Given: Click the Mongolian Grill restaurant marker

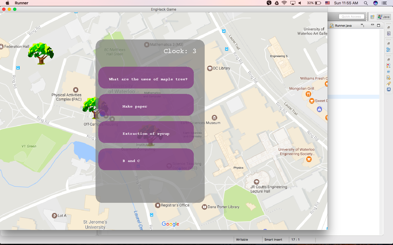Looking at the screenshot, I should click(x=308, y=94).
